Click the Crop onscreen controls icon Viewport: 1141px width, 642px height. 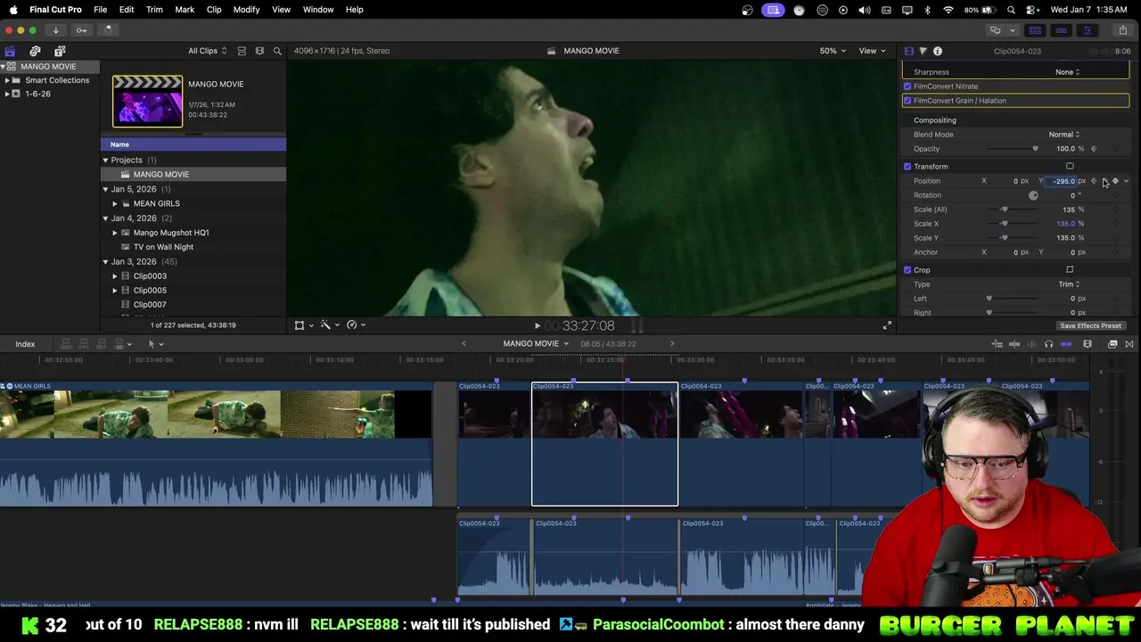[1070, 269]
